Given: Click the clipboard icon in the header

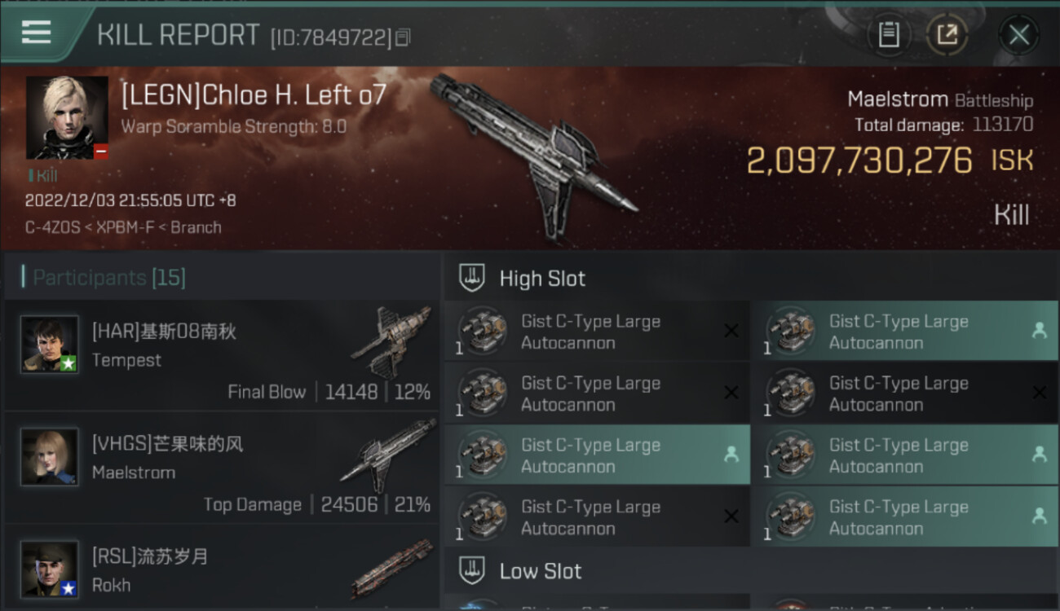Looking at the screenshot, I should [x=889, y=34].
